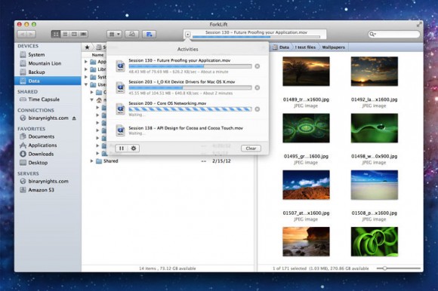Eject the binarynights.com connection
The image size is (438, 291).
click(x=74, y=118)
